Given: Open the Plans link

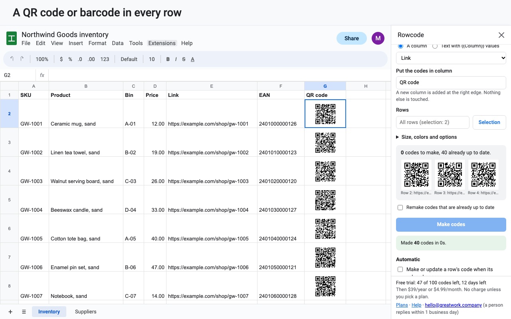Looking at the screenshot, I should pyautogui.click(x=402, y=305).
